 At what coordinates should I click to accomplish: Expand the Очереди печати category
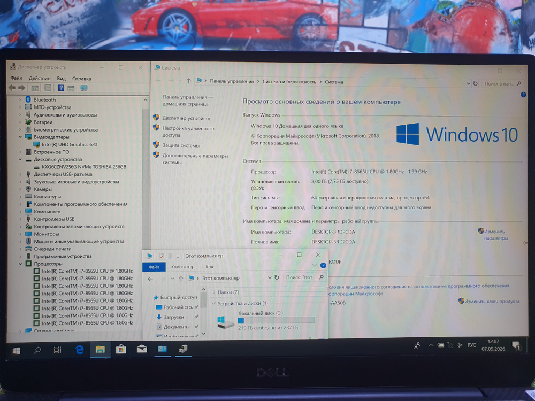[20, 249]
